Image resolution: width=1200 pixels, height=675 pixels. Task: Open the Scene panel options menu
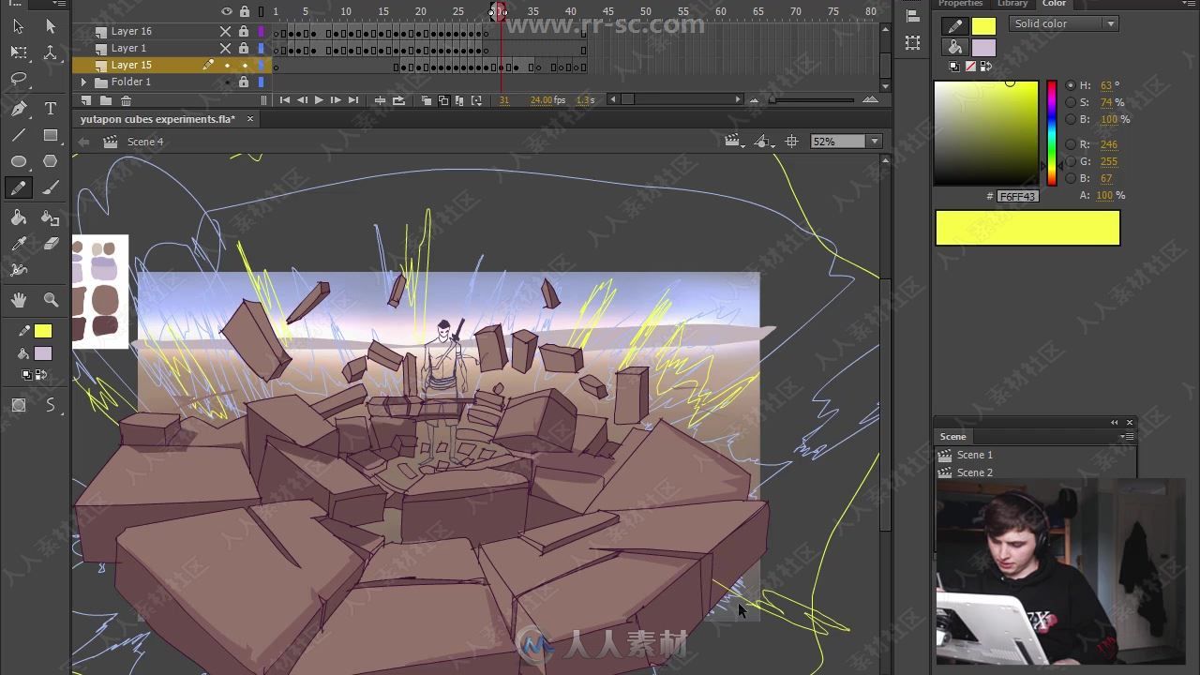click(x=1128, y=437)
